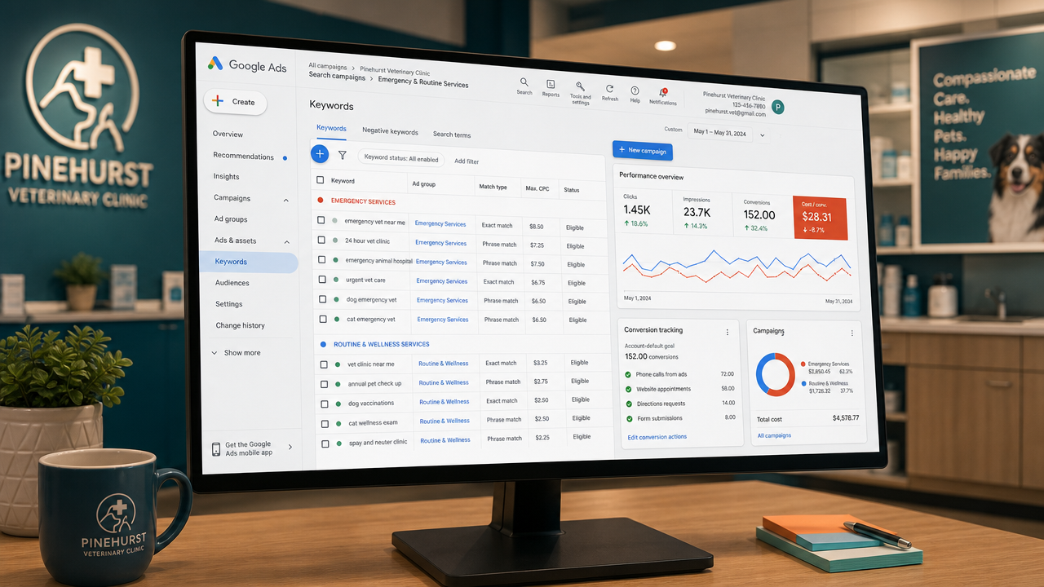Check the 24 hour vet clinic row
Viewport: 1044px width, 587px height.
pos(322,241)
